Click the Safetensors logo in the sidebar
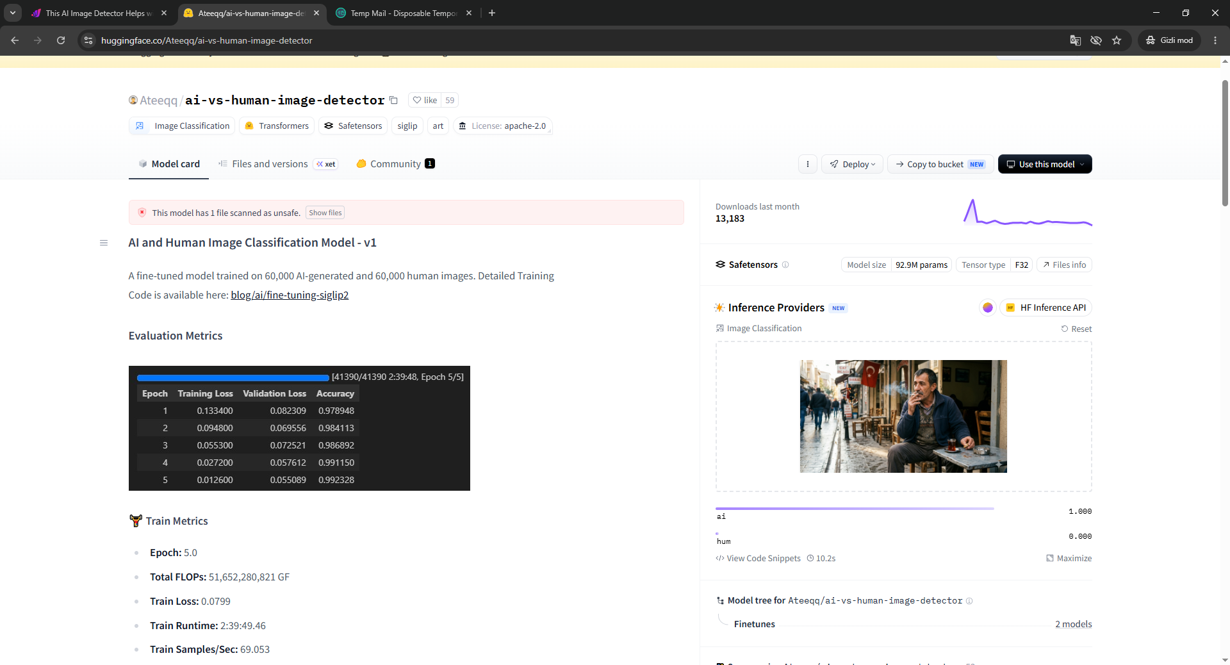 pos(720,265)
